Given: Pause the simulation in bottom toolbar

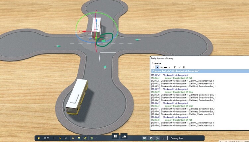Looking at the screenshot, I should 54,138.
